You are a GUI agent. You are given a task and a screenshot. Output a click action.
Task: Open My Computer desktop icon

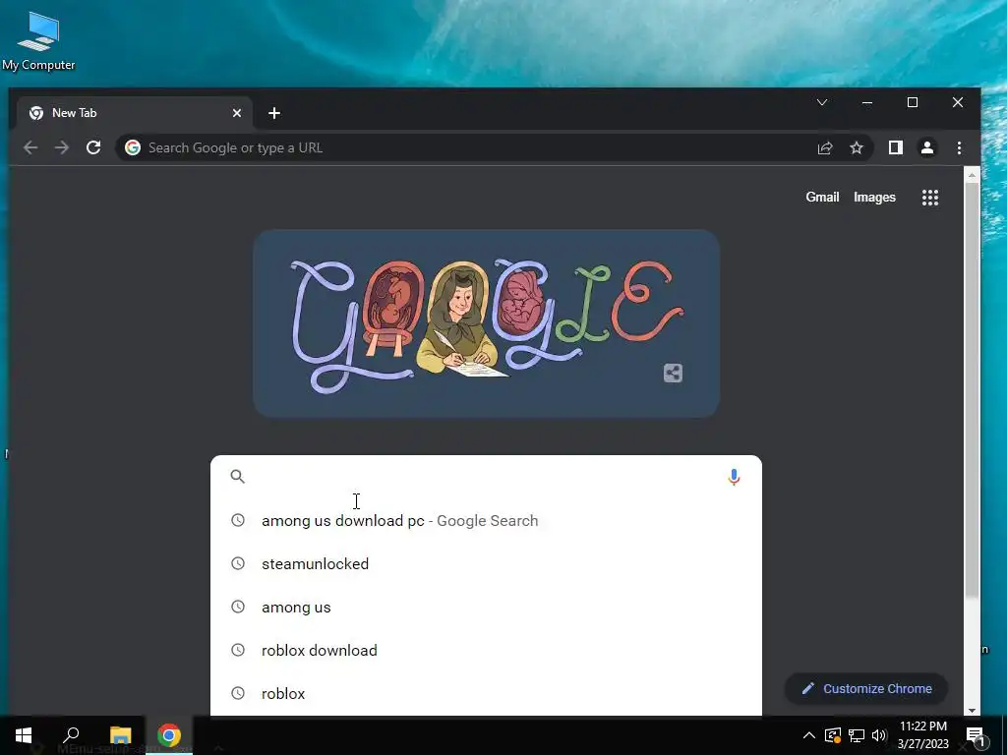38,41
